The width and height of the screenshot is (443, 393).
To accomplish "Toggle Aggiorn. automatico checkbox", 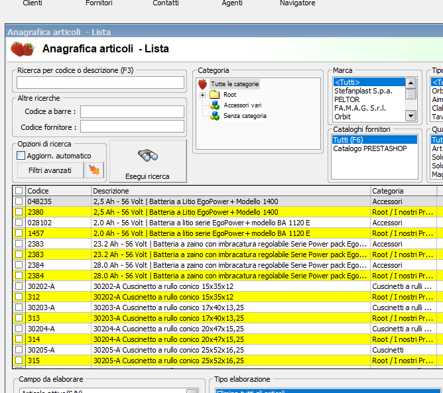I will coord(21,156).
